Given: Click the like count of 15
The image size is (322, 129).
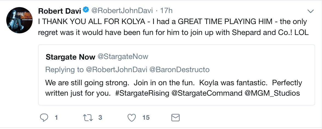Looking at the screenshot, I should click(x=146, y=118).
